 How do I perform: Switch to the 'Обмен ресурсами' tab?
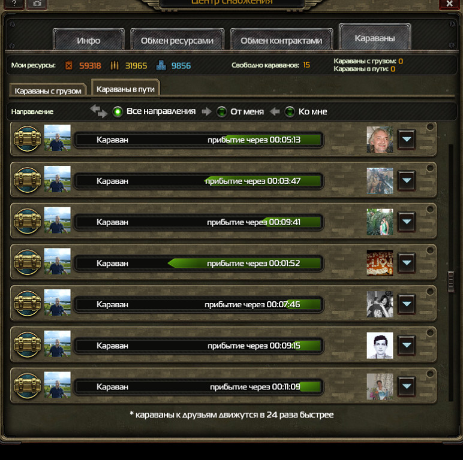coord(177,40)
